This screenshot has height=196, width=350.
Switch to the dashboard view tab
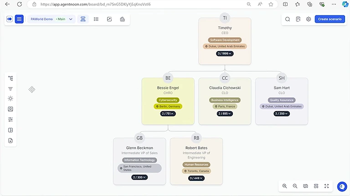[x=109, y=19]
